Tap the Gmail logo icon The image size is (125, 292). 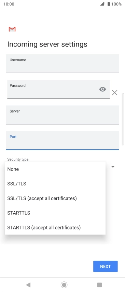pyautogui.click(x=12, y=29)
